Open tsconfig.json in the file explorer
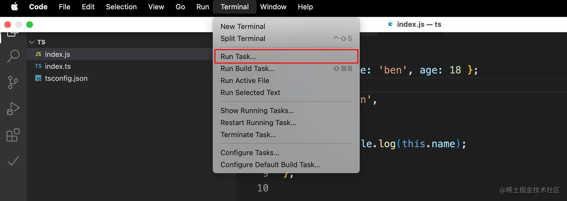The height and width of the screenshot is (201, 567). [x=66, y=78]
